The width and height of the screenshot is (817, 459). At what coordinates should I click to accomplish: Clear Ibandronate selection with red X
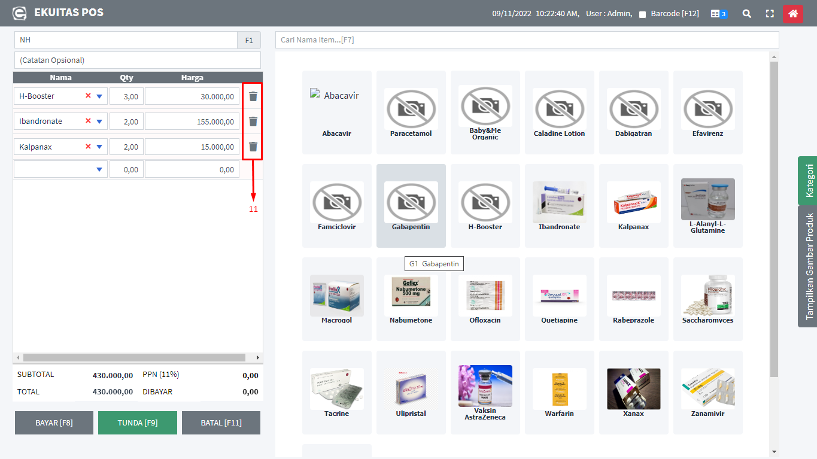(88, 121)
